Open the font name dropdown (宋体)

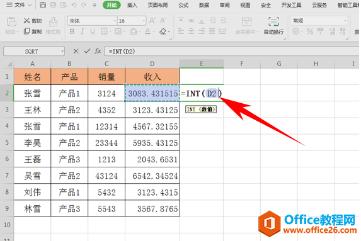click(115, 21)
